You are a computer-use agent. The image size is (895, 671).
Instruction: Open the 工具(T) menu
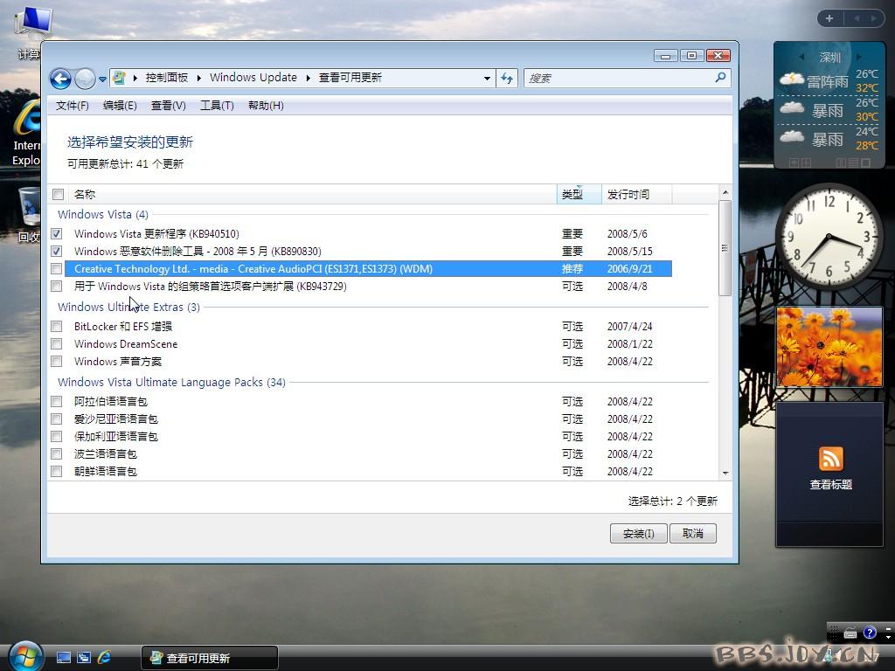(217, 106)
